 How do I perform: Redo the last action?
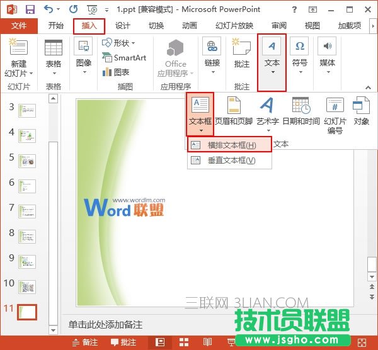73,9
